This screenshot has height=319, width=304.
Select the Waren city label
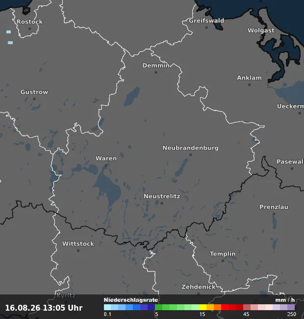click(106, 159)
